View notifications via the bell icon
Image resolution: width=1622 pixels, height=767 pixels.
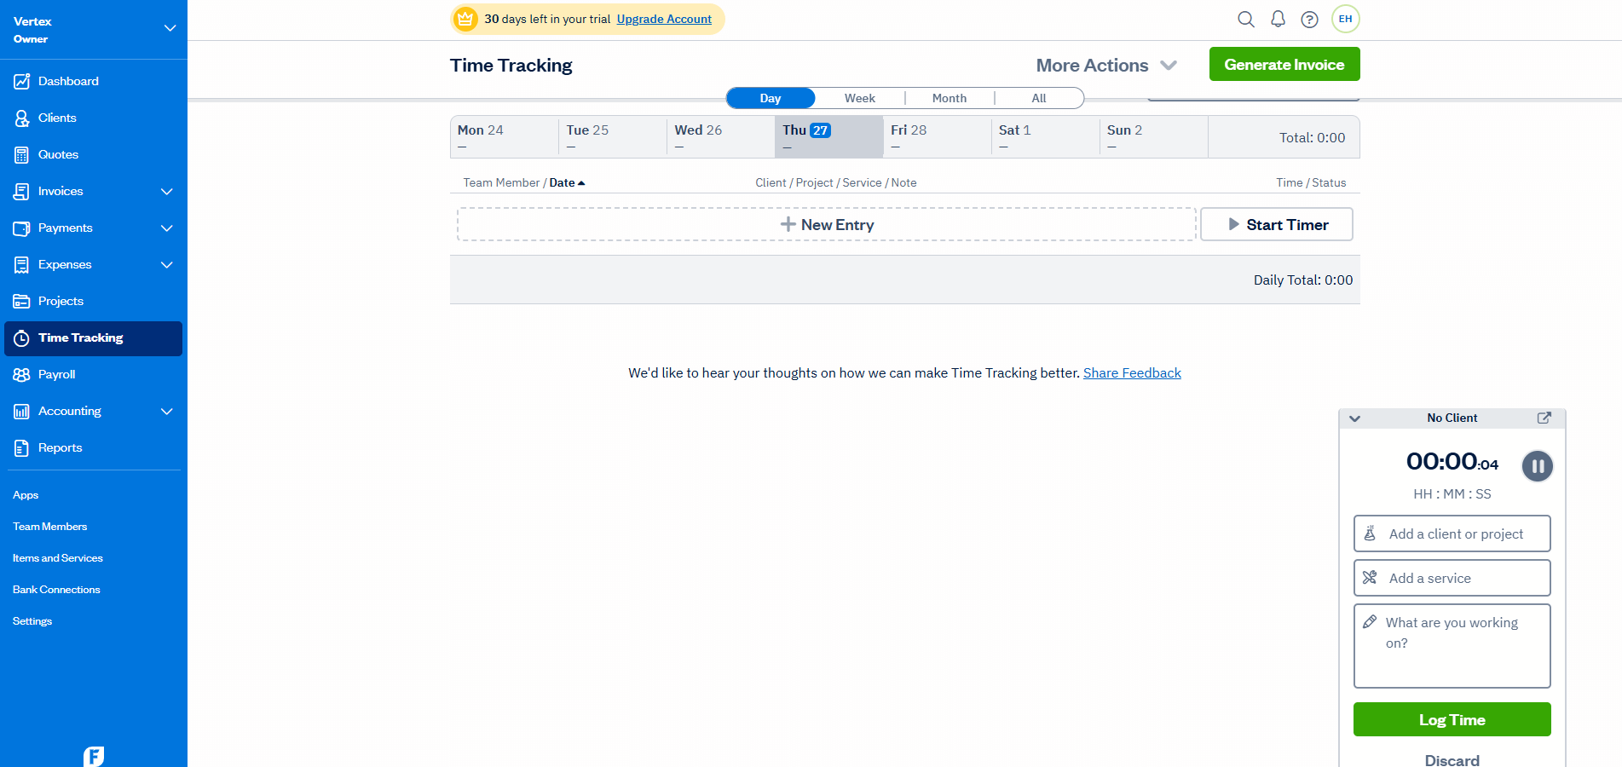[x=1278, y=19]
